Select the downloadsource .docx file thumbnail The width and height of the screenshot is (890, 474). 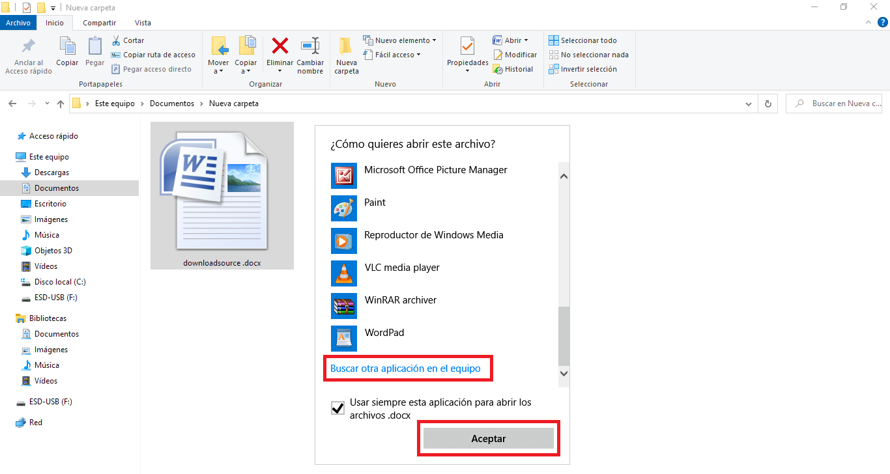(x=222, y=195)
